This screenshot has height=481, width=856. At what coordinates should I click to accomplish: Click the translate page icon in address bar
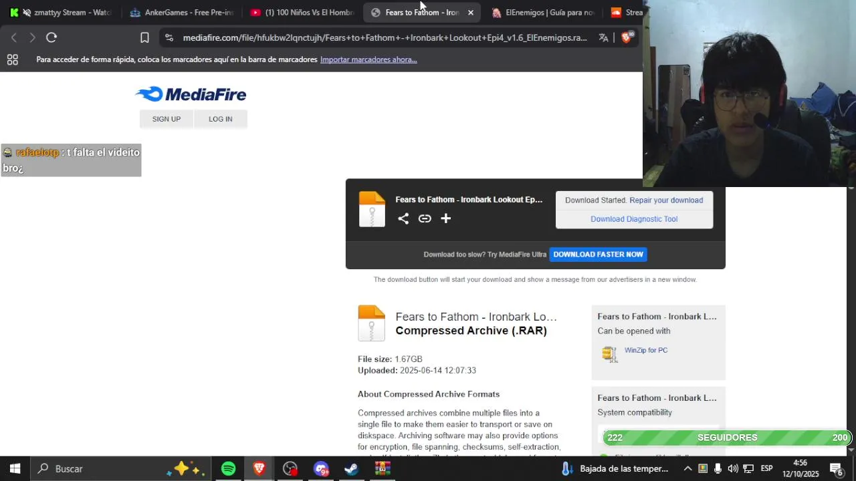[603, 37]
